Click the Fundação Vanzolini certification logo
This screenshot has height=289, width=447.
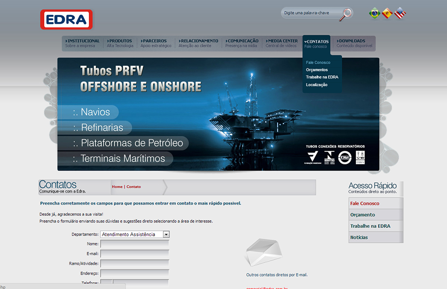(x=313, y=158)
